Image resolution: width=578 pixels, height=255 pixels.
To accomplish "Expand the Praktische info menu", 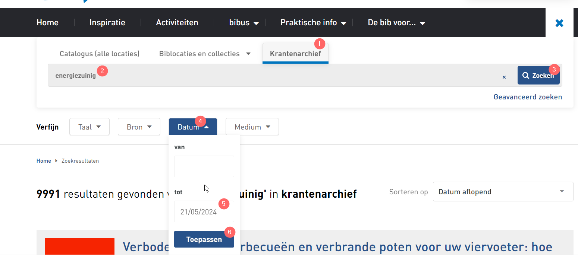I will click(313, 23).
